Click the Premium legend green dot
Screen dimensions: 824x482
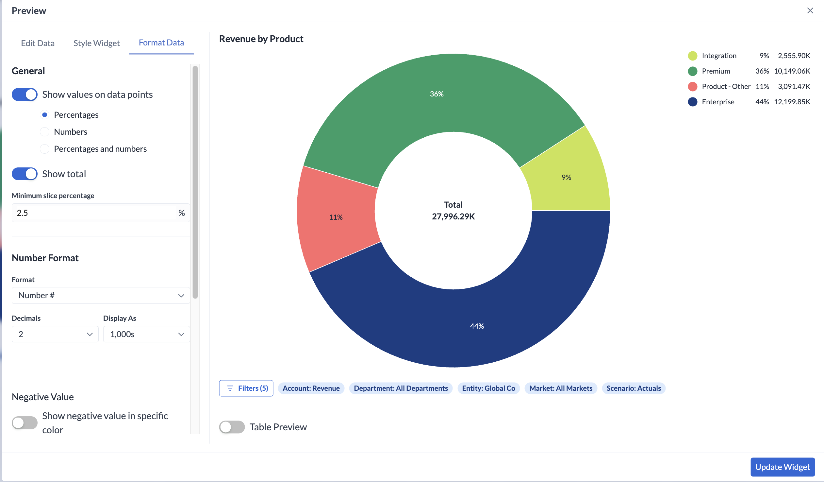pyautogui.click(x=692, y=71)
